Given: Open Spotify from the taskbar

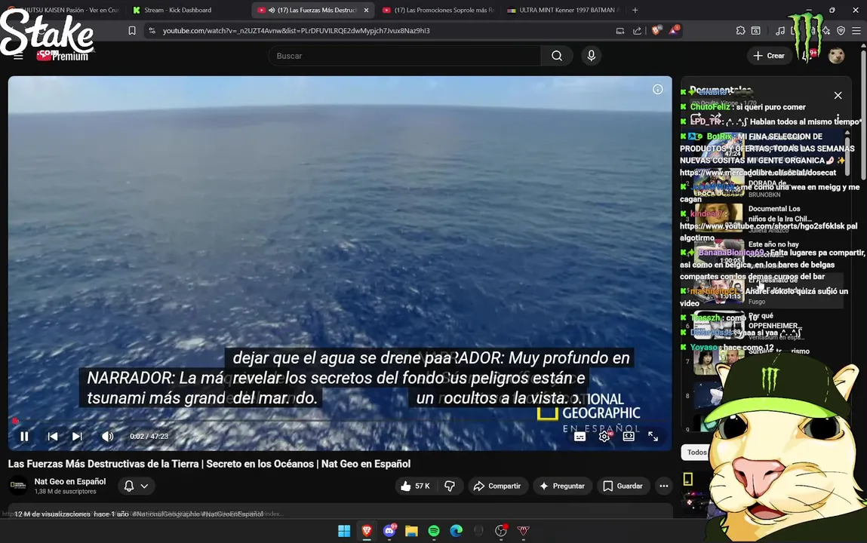Looking at the screenshot, I should (433, 531).
